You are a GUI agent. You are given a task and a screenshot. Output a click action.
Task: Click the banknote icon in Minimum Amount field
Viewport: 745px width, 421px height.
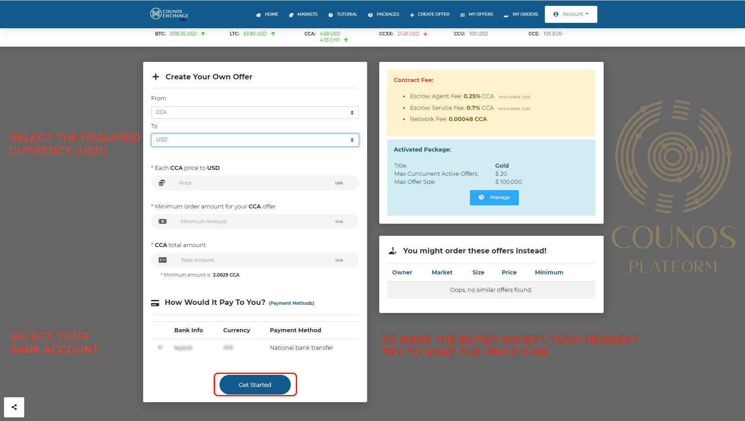[162, 221]
